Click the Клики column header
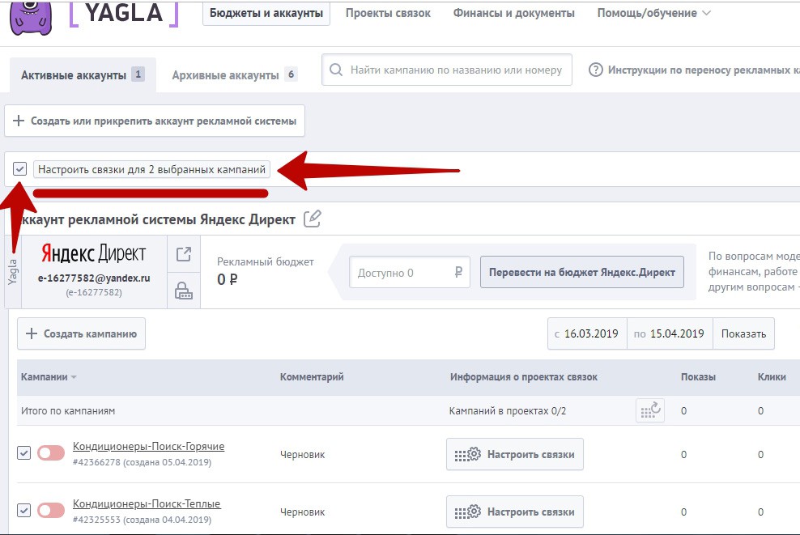The image size is (800, 535). 772,377
